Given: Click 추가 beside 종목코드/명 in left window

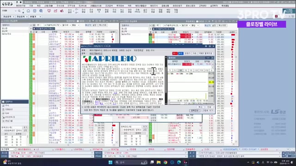Looking at the screenshot, I should coord(25,127).
